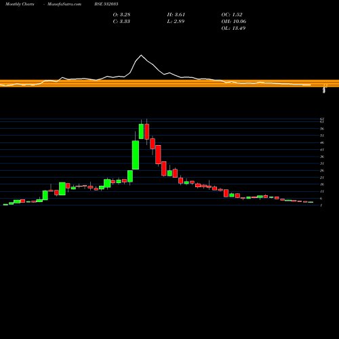Image resolution: width=339 pixels, height=339 pixels.
Task: Click the price axis label 16
Action: [x=322, y=184]
